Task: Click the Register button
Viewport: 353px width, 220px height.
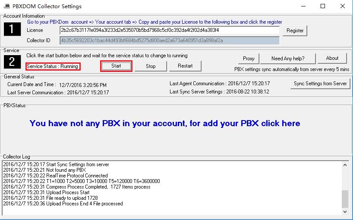Action: (x=295, y=31)
